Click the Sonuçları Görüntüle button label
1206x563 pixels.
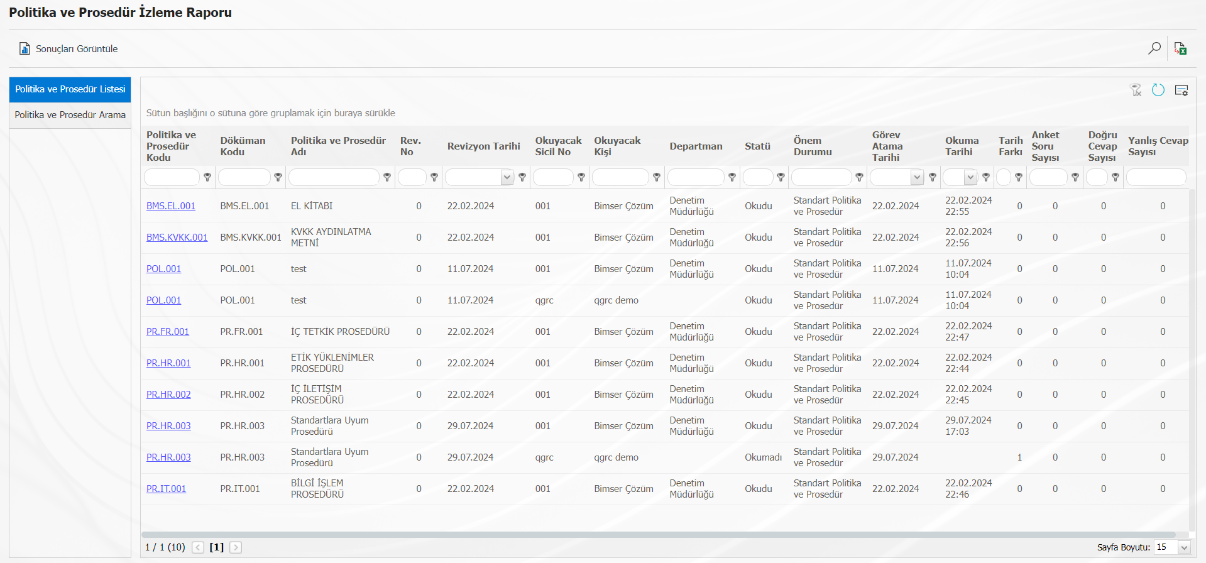[77, 49]
